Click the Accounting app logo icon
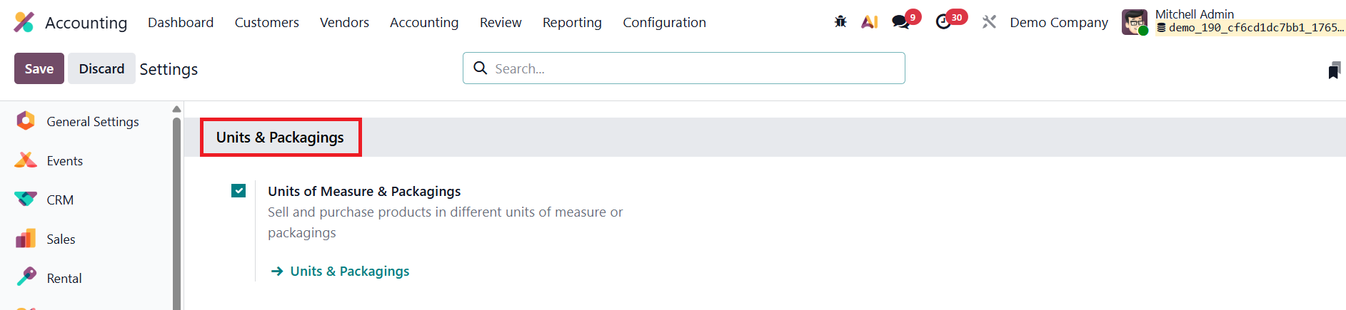Screen dimensions: 1346x310 [24, 22]
